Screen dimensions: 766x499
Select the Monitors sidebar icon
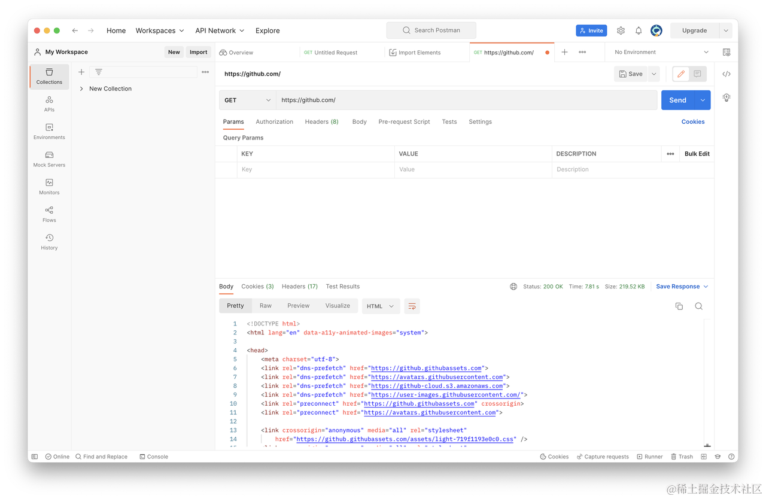(x=49, y=186)
